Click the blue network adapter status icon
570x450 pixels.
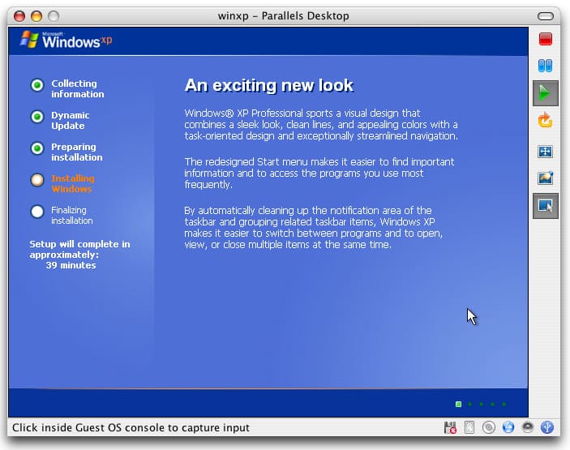point(508,427)
